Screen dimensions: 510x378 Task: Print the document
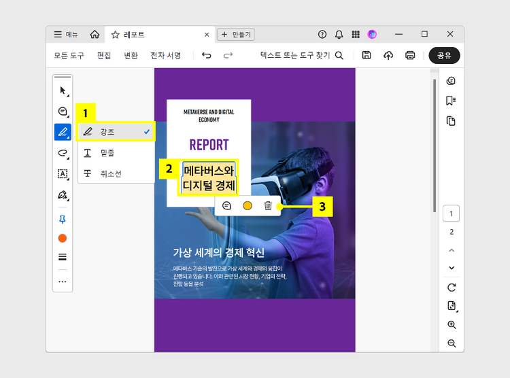point(410,55)
